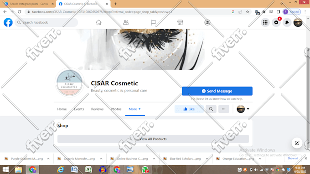This screenshot has height=174, width=310.
Task: Open Excel from the taskbar
Action: (x=88, y=169)
